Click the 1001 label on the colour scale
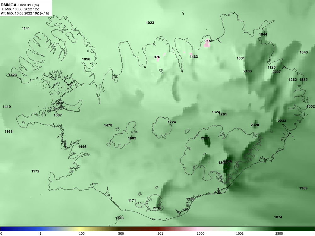 point(240,233)
